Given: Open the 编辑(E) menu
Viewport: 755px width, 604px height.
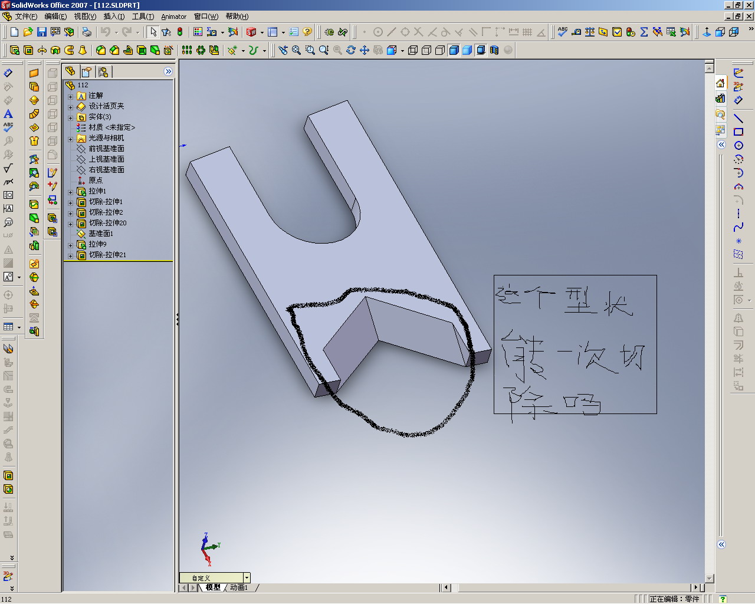Looking at the screenshot, I should [x=55, y=17].
